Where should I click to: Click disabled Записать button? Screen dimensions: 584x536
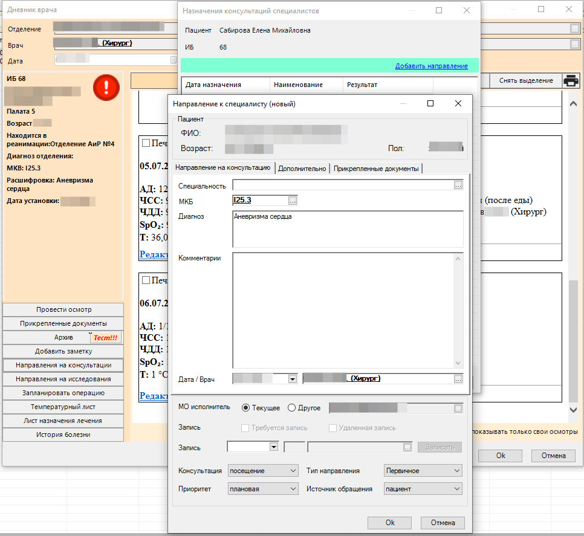(440, 447)
